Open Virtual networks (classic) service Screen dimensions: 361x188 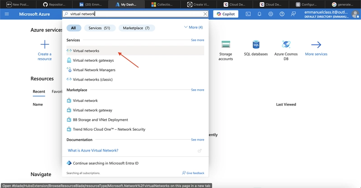[x=135, y=79]
